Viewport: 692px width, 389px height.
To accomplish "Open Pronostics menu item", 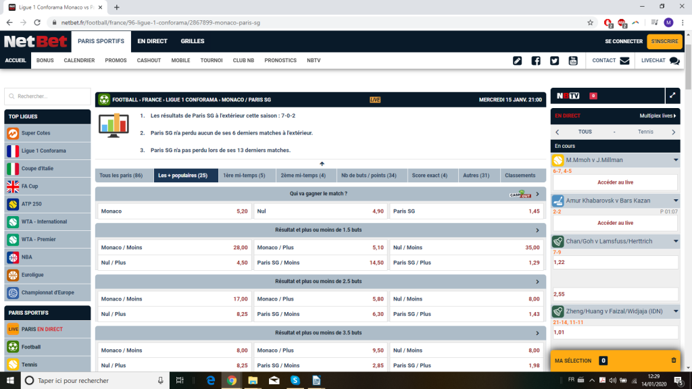I will pyautogui.click(x=280, y=60).
